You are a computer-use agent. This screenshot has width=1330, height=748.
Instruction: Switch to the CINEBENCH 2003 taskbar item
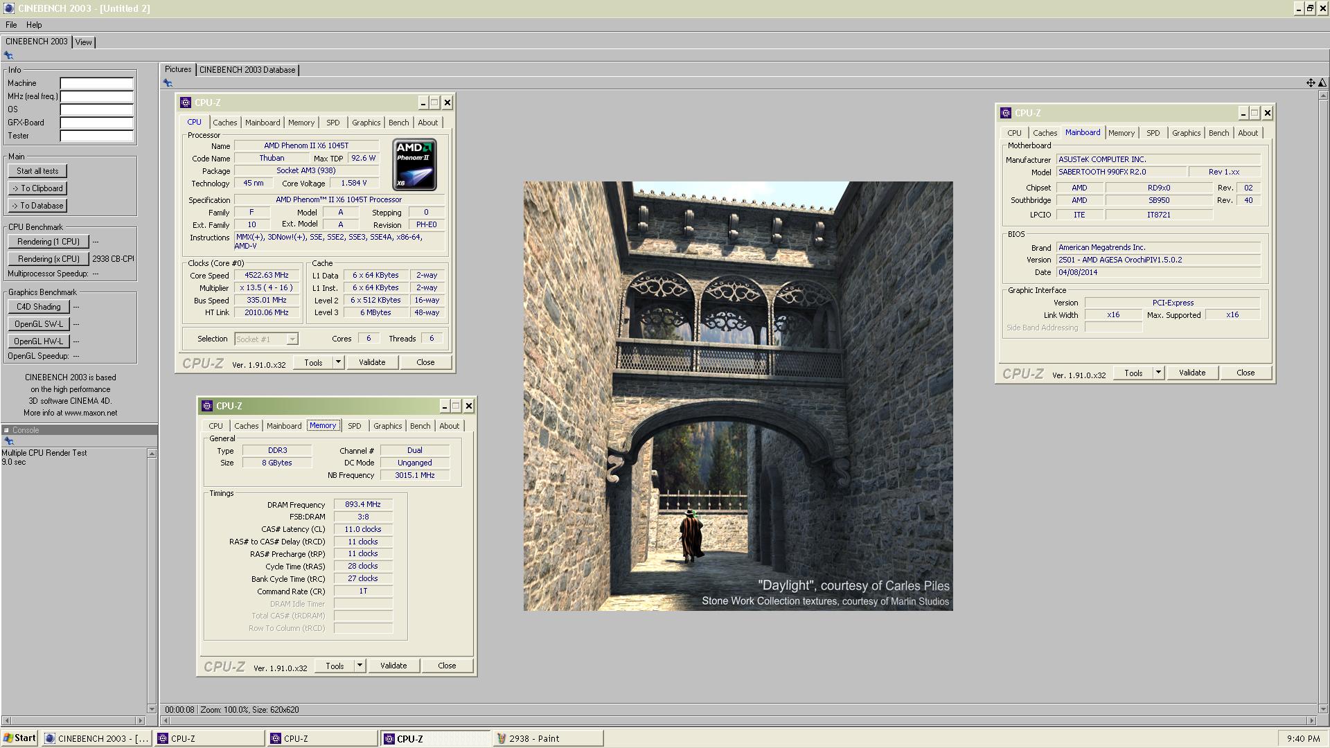click(x=97, y=739)
